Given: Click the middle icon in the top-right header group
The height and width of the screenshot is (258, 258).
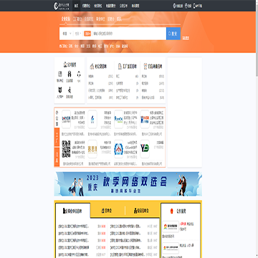Looking at the screenshot, I should point(186,6).
